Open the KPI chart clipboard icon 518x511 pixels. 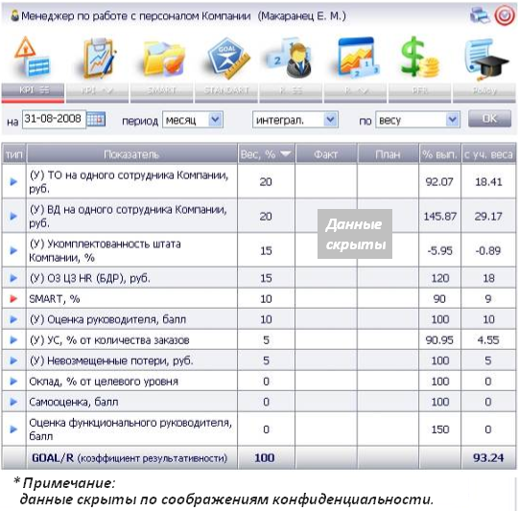click(99, 58)
